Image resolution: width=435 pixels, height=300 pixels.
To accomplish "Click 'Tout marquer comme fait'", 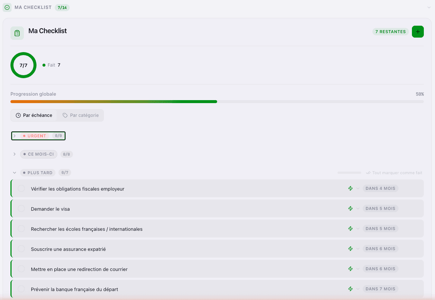I will tap(397, 173).
